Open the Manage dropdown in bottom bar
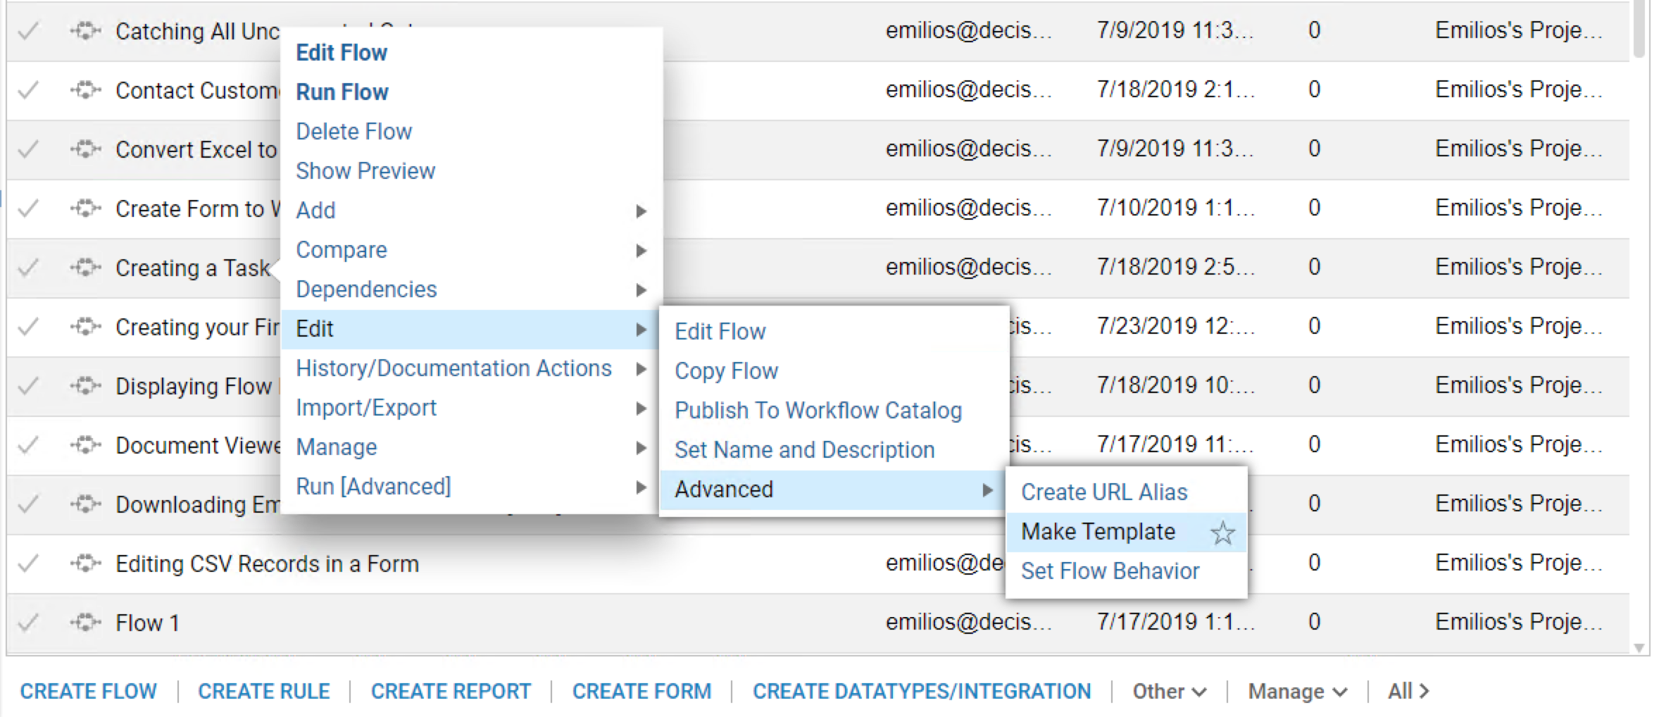This screenshot has height=717, width=1659. [x=1297, y=692]
